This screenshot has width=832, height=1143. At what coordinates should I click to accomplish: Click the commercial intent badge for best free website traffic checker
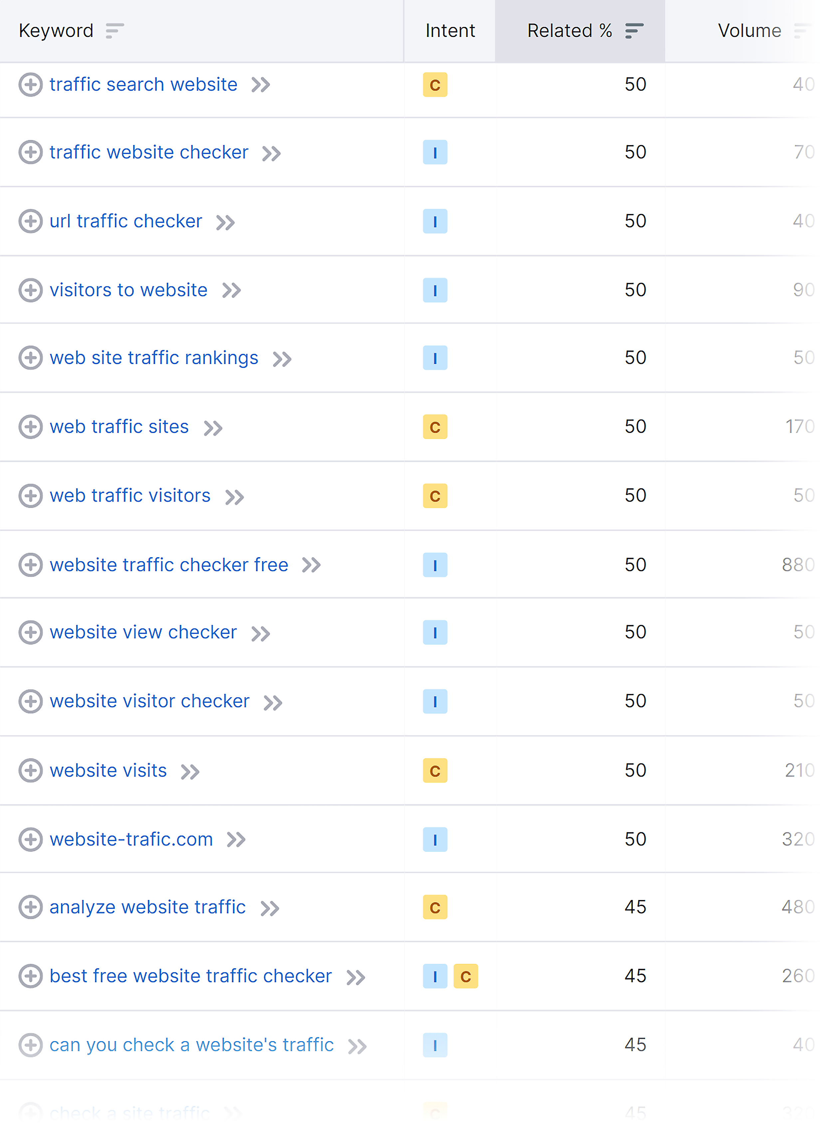point(466,976)
